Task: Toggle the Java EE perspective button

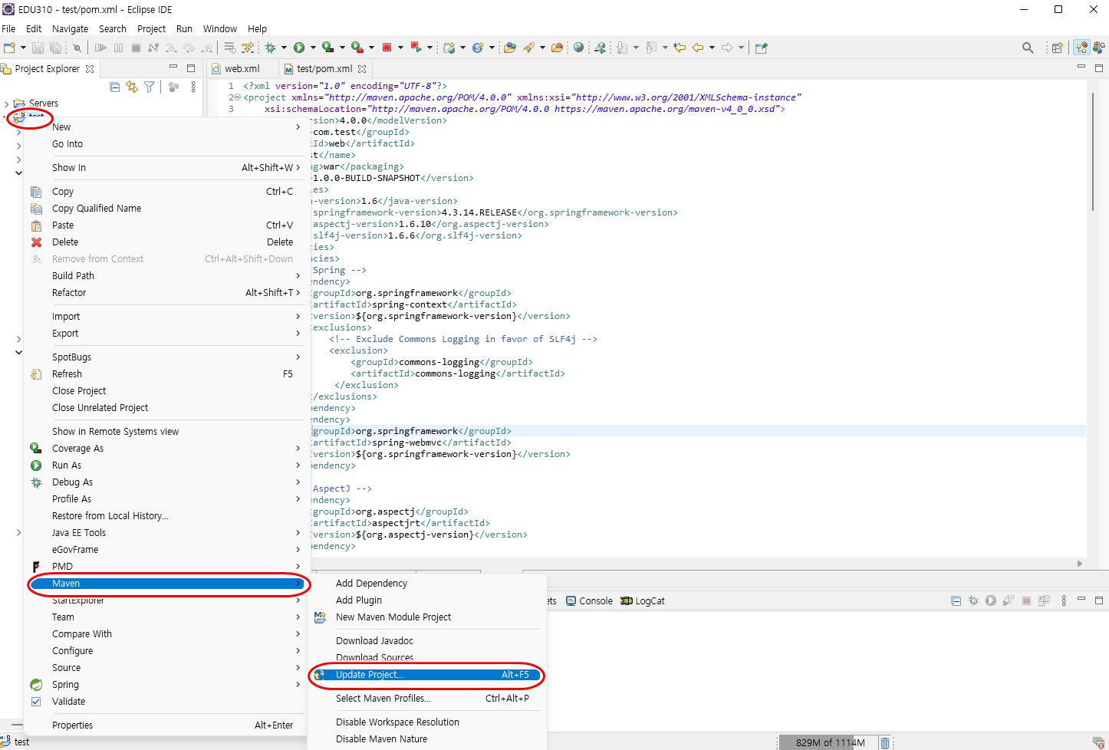Action: tap(1081, 48)
